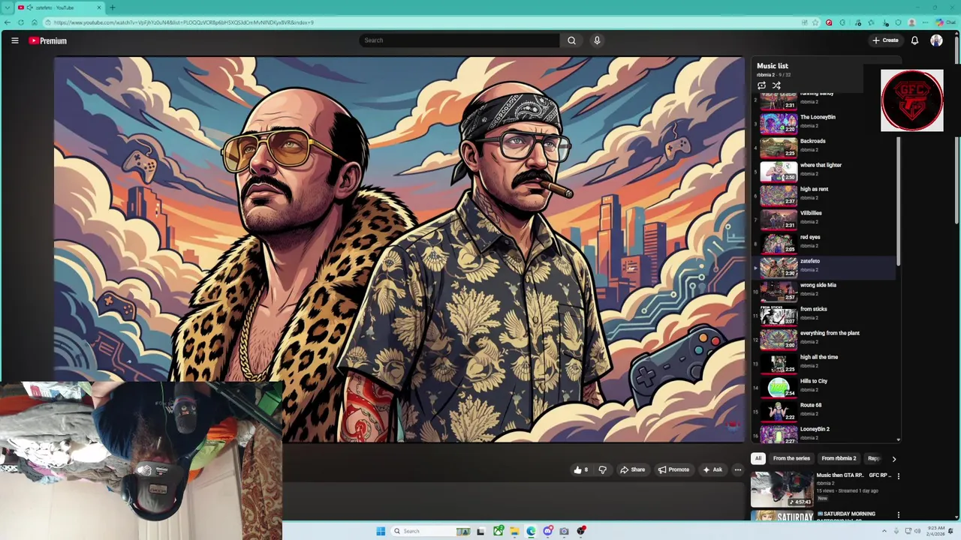Select the All filter chip
Screen dimensions: 961x540
(x=758, y=458)
